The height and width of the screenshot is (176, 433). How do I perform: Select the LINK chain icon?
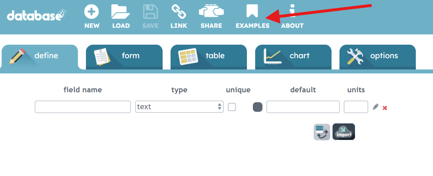click(x=178, y=12)
